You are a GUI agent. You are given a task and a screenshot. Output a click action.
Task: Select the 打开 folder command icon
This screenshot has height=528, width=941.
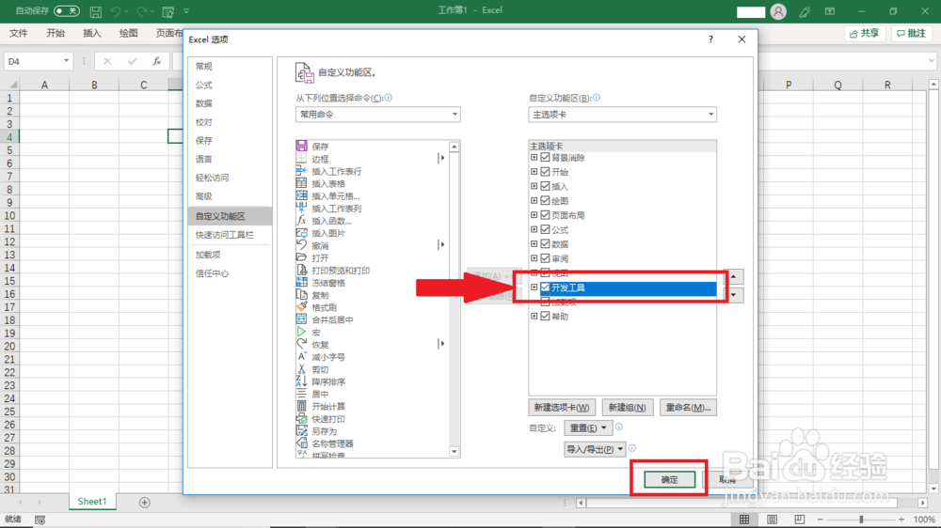(301, 257)
